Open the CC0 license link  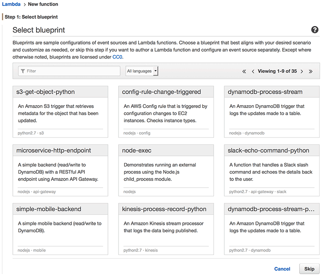coord(118,57)
